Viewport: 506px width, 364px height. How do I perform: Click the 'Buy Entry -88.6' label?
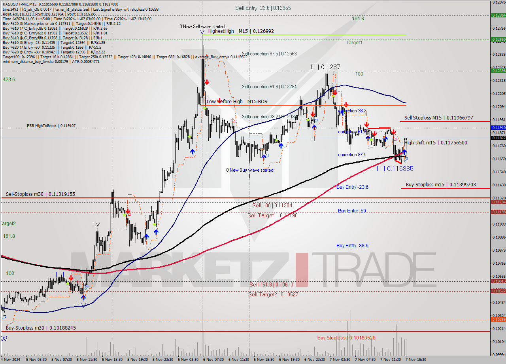coord(352,246)
